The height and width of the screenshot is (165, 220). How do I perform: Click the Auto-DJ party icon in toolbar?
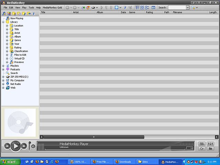pyautogui.click(x=88, y=8)
